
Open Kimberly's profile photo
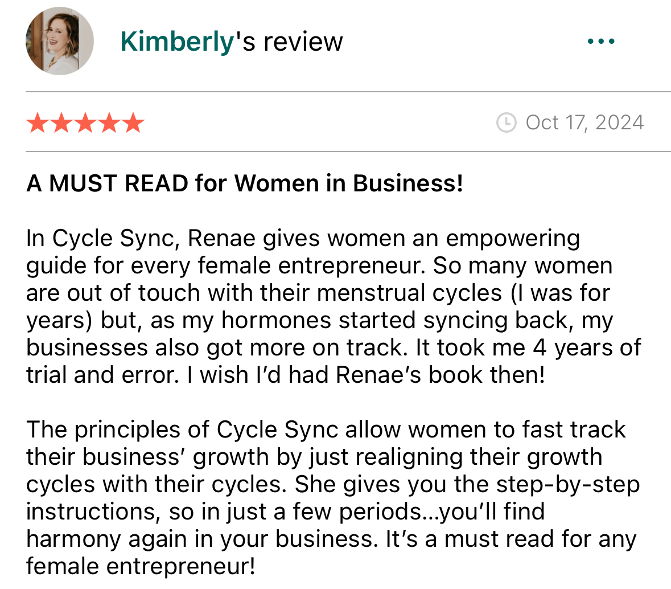click(x=60, y=41)
